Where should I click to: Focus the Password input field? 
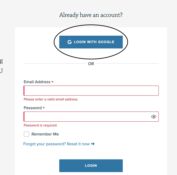(x=91, y=117)
